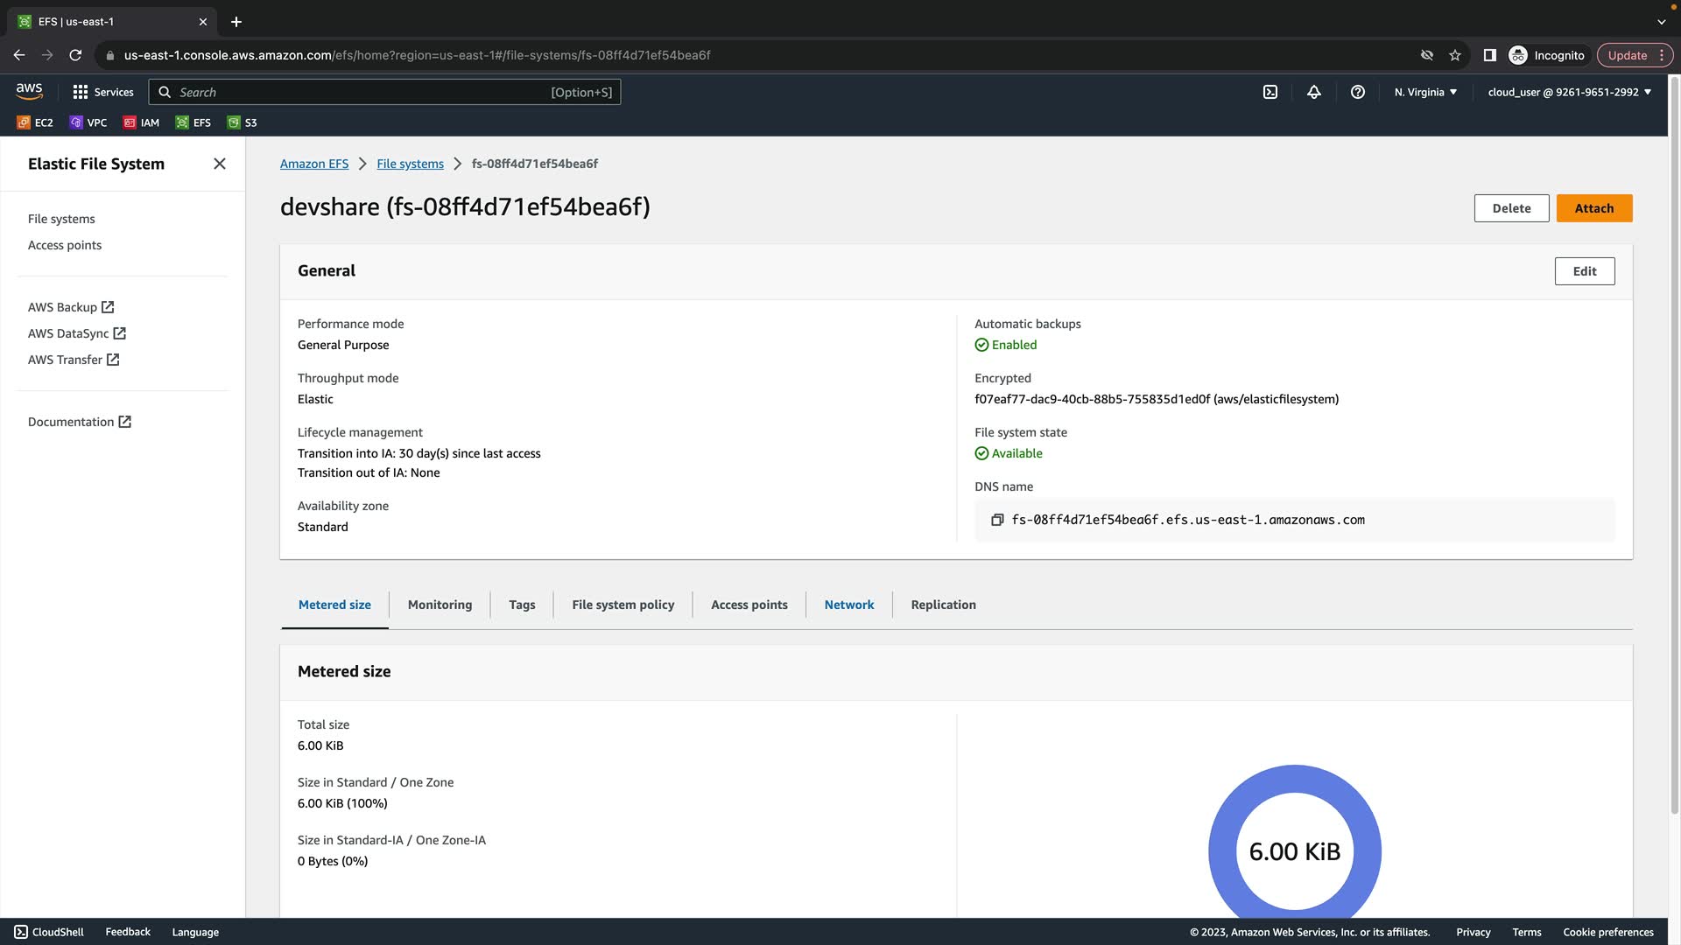1681x945 pixels.
Task: Expand the N. Virginia region dropdown
Action: (x=1425, y=92)
